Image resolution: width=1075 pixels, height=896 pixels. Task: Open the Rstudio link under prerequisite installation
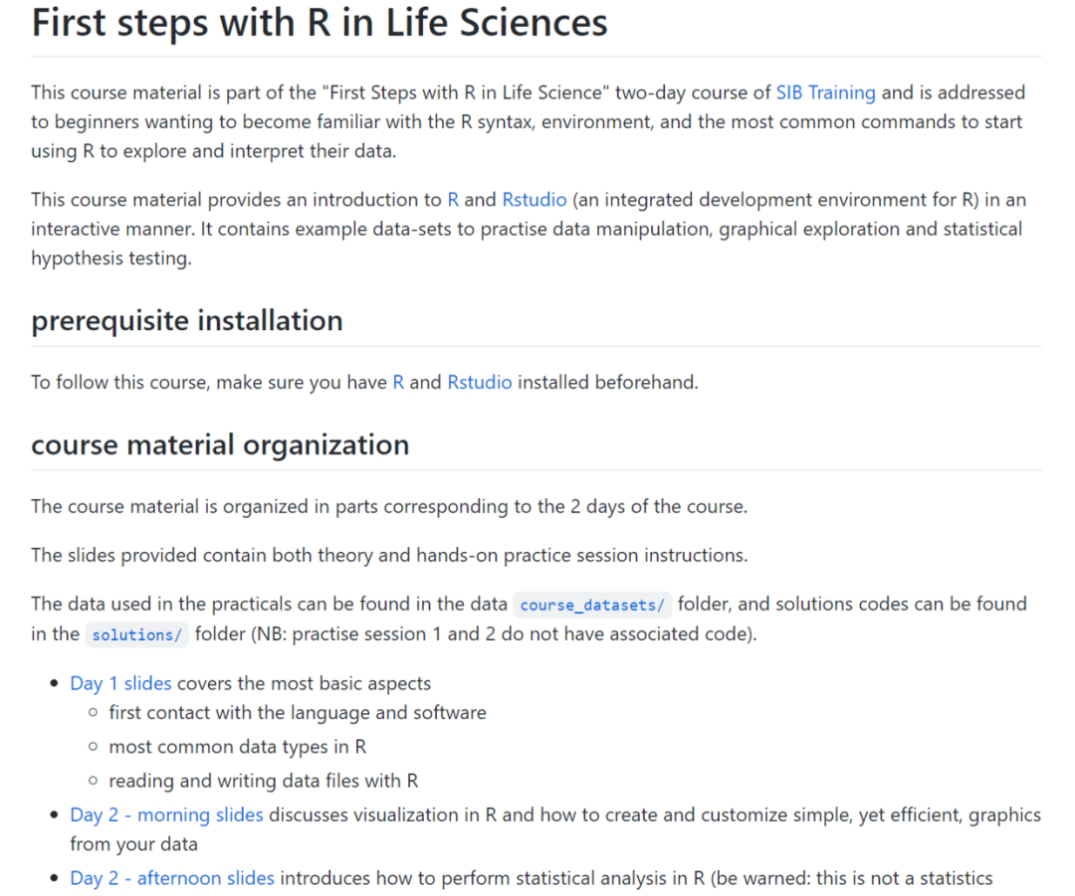[480, 382]
